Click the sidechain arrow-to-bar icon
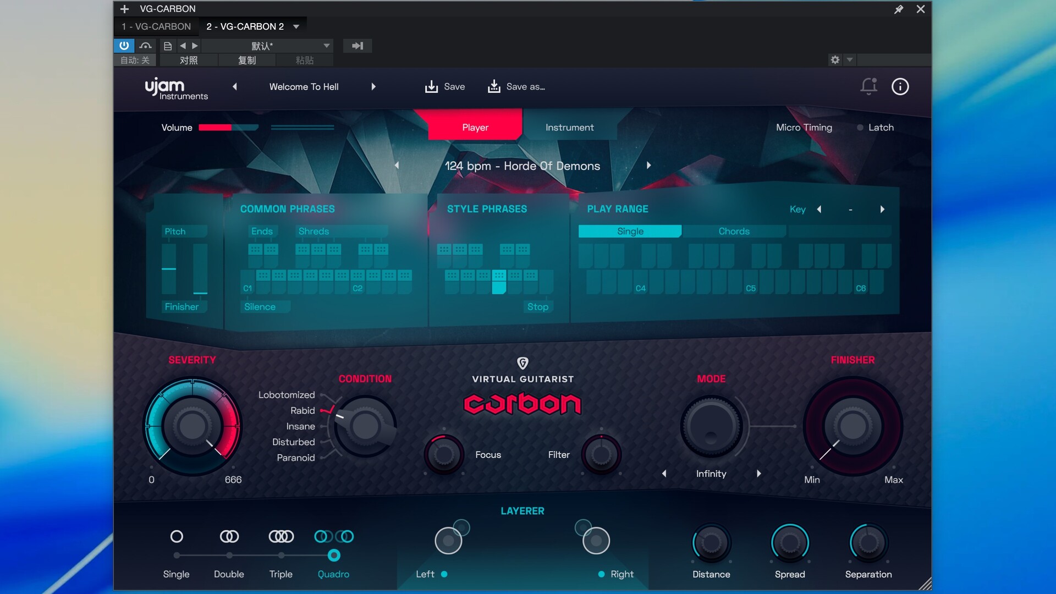 (358, 46)
